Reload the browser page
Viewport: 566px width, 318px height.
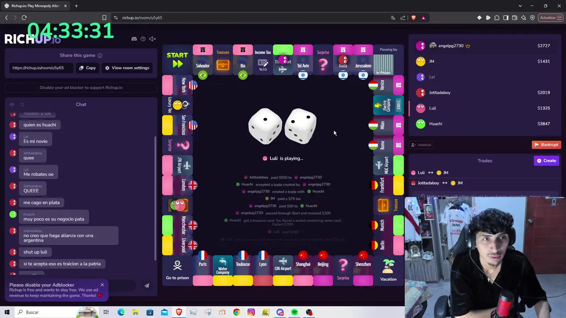(x=24, y=18)
